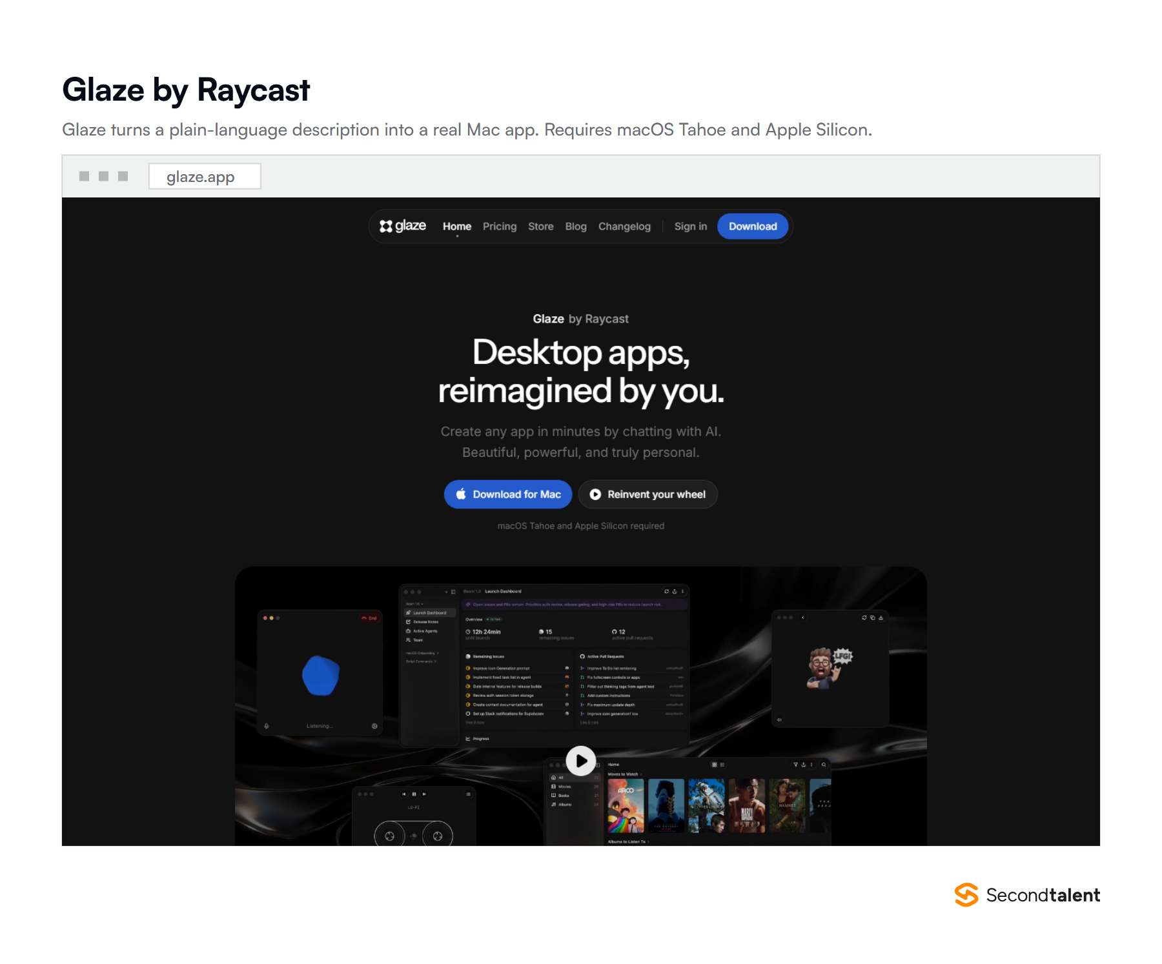
Task: Select Team in the sidebar
Action: (414, 640)
